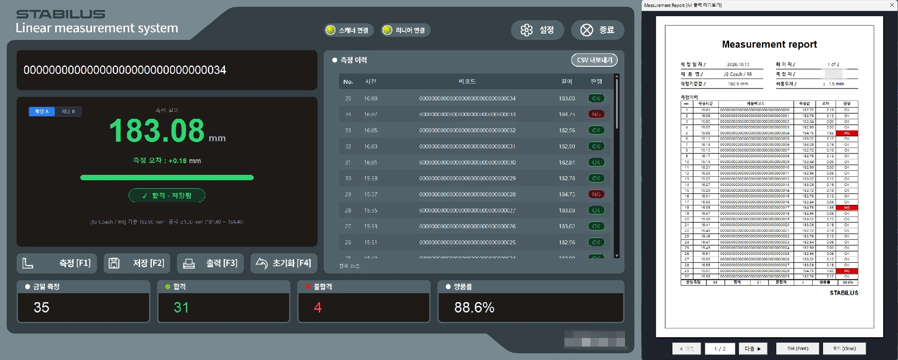
Task: Click the 183.08 mm measured length readout
Action: click(x=167, y=131)
